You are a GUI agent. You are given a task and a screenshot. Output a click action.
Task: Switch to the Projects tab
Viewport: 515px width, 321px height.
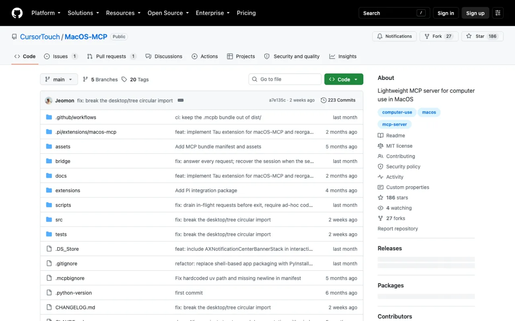tap(241, 56)
